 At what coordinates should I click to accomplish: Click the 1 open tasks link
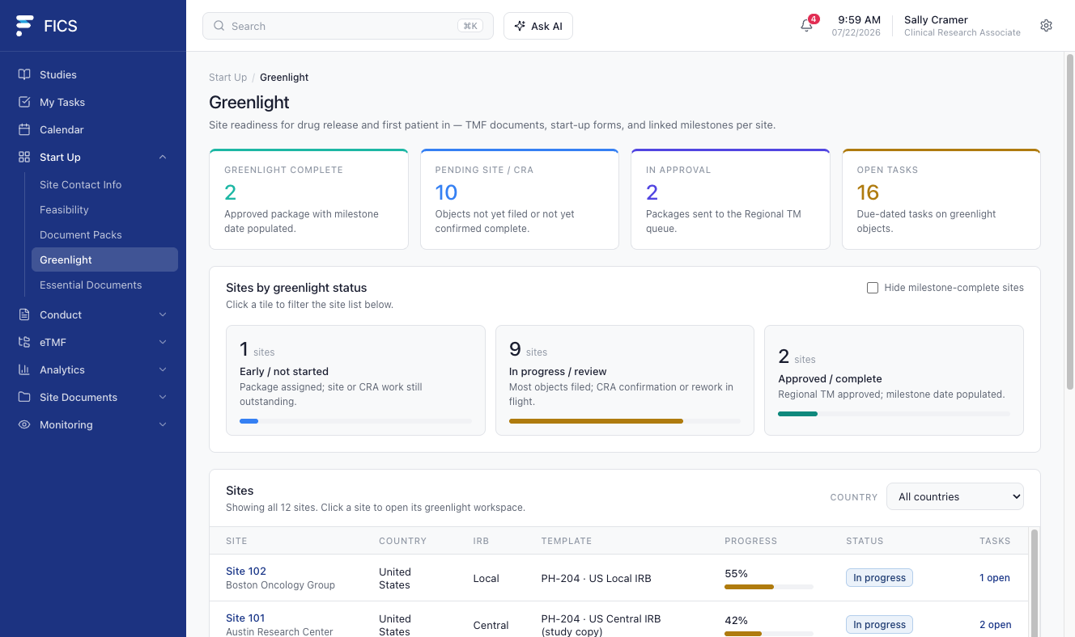point(995,578)
